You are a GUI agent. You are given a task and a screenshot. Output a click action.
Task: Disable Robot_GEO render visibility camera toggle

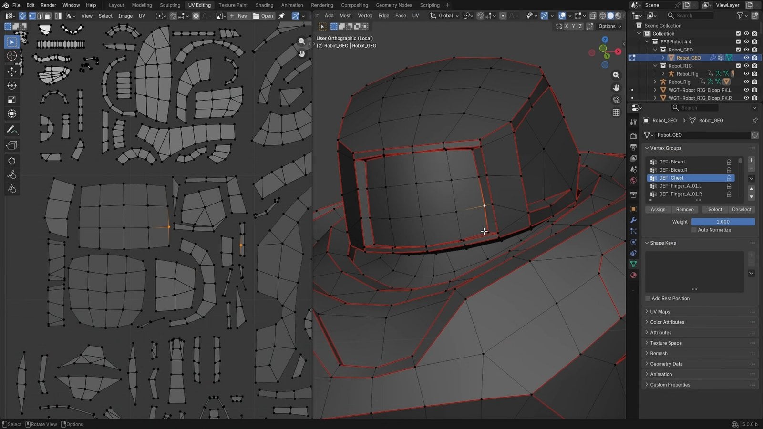(753, 57)
